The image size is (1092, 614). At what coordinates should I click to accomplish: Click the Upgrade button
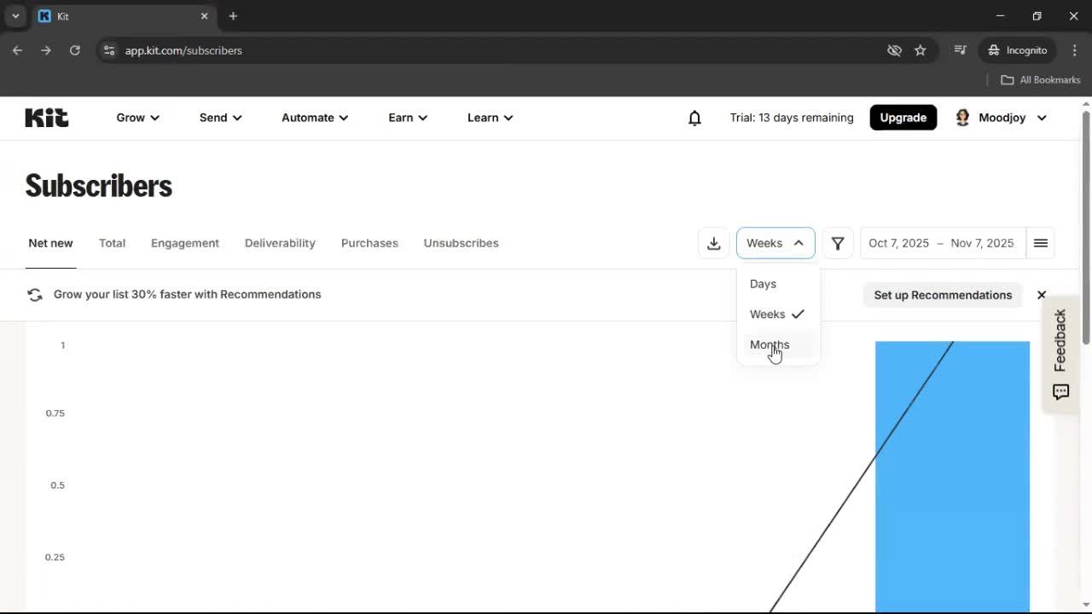pyautogui.click(x=903, y=118)
